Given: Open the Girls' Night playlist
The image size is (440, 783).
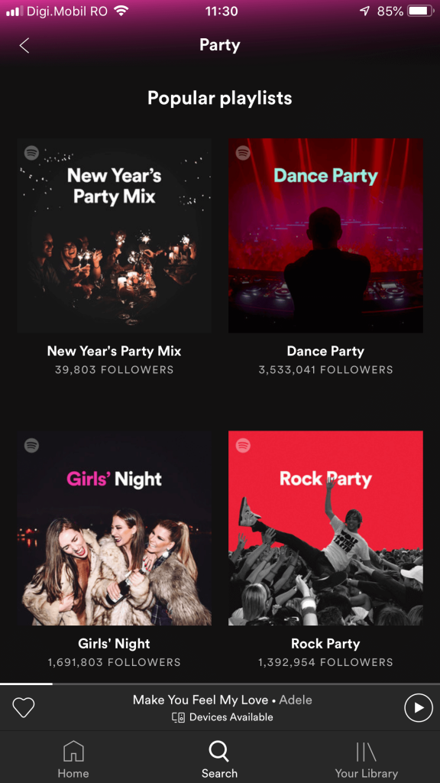Looking at the screenshot, I should pos(114,528).
